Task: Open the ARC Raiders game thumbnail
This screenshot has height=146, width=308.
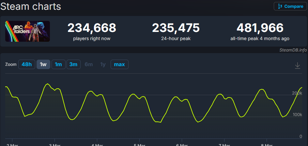Action: click(x=27, y=31)
